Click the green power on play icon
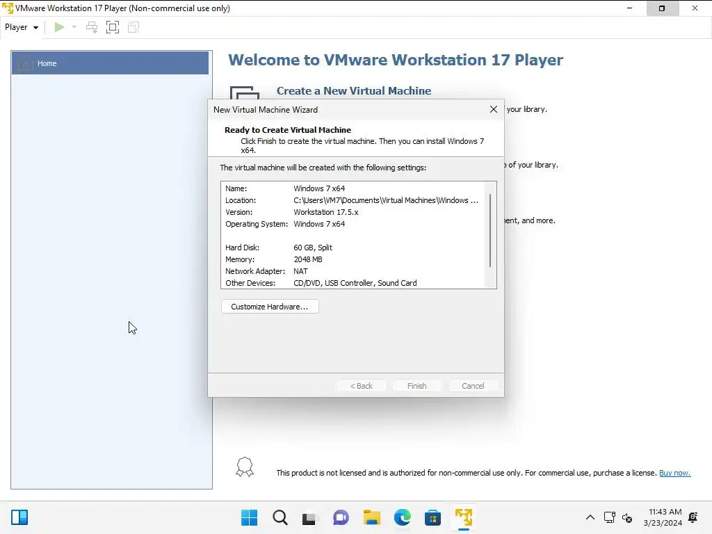 click(59, 27)
